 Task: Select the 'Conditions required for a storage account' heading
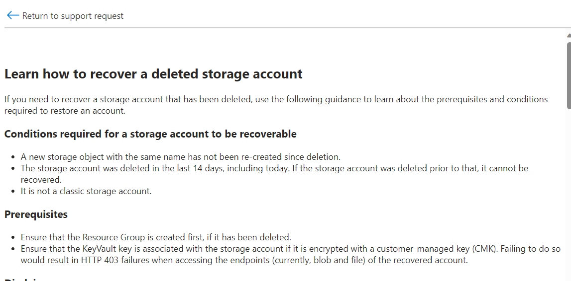pos(150,134)
